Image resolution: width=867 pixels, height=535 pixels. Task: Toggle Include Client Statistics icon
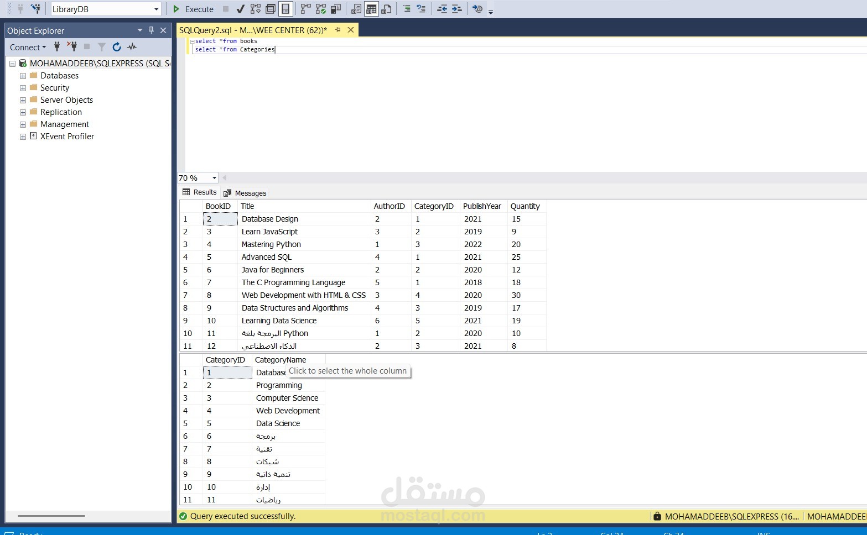point(336,9)
